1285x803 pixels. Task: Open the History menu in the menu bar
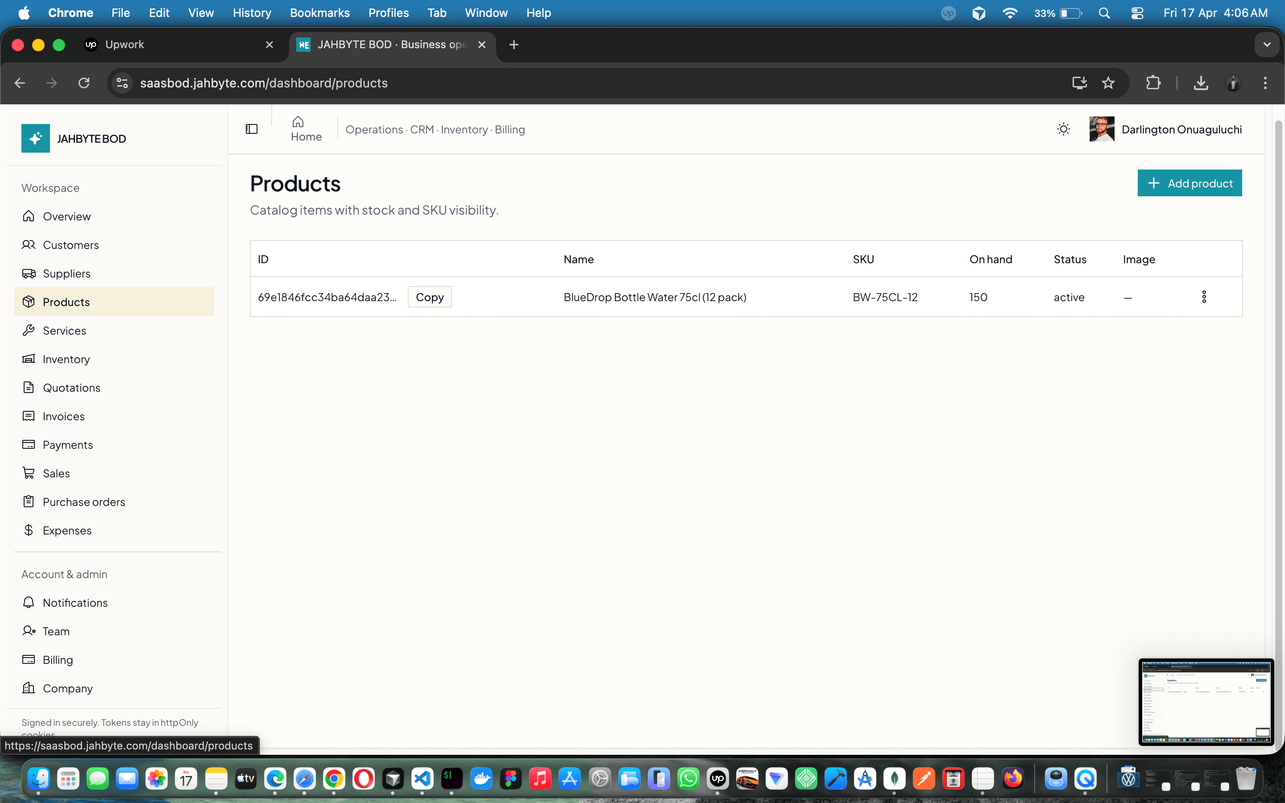click(252, 13)
